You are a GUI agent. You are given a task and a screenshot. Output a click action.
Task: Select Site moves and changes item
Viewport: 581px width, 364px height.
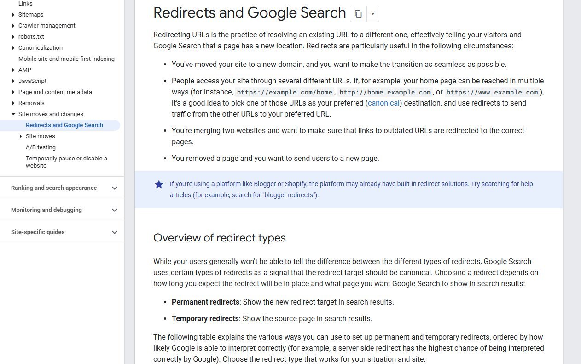pyautogui.click(x=51, y=114)
